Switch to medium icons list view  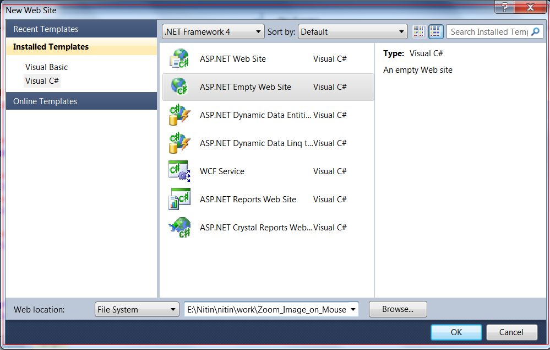pos(435,31)
